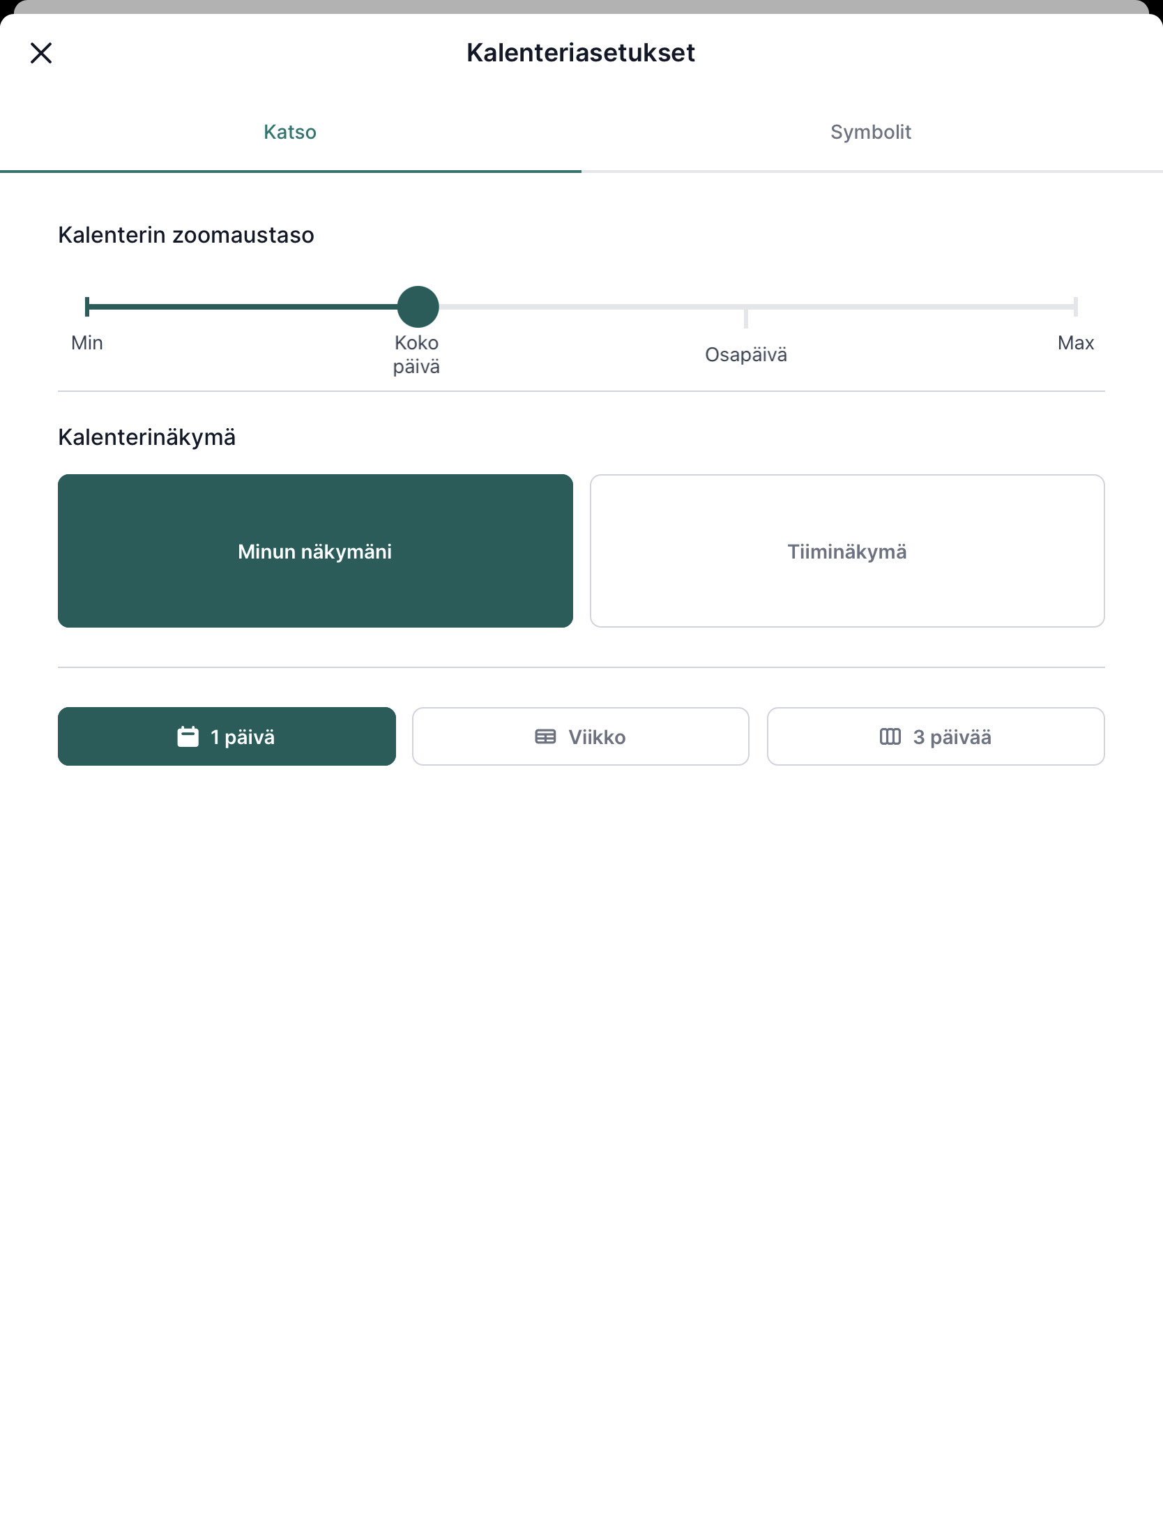
Task: Click the calendar icon in 1 päivä button
Action: [x=188, y=736]
